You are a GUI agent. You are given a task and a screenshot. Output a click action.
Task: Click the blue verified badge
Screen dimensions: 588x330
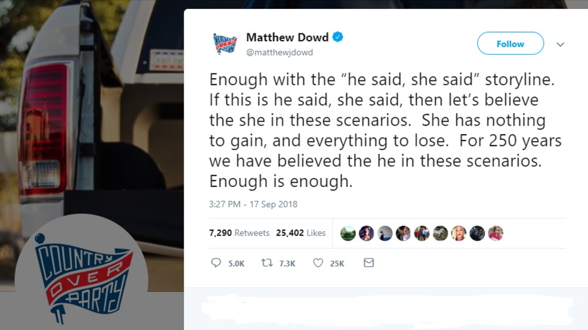pos(338,37)
